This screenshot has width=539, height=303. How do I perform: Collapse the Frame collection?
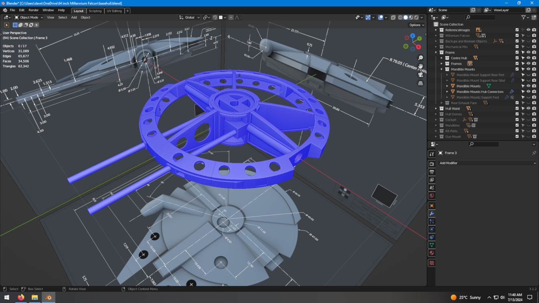(436, 53)
